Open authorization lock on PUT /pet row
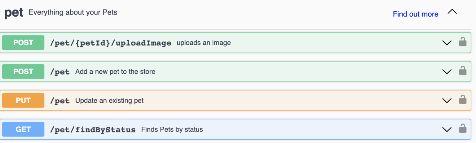 click(463, 100)
